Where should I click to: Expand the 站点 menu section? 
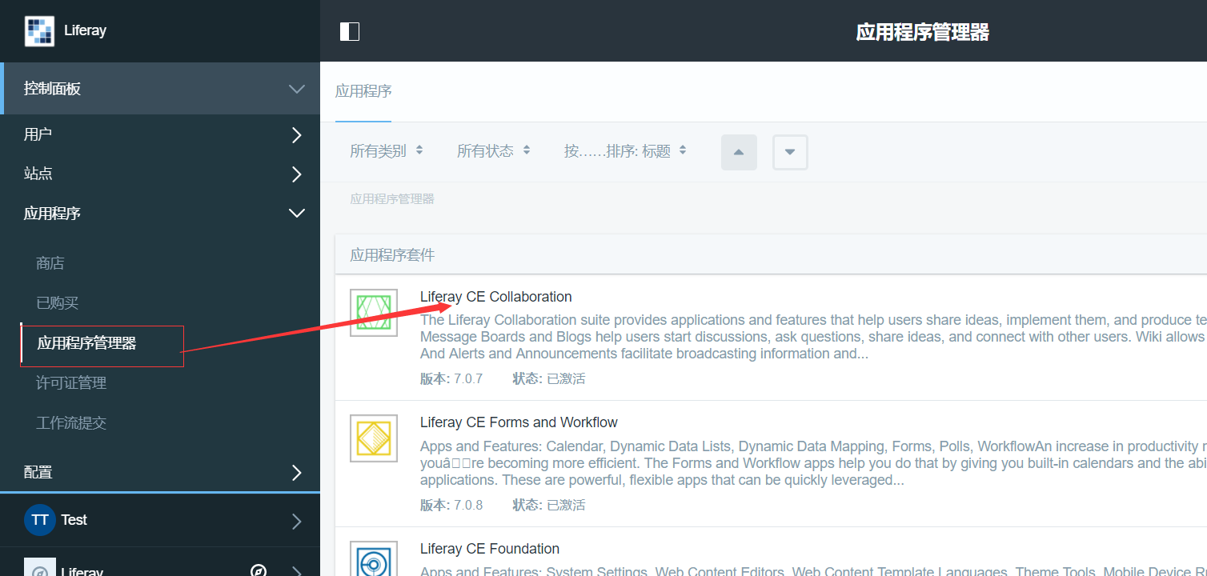point(296,174)
